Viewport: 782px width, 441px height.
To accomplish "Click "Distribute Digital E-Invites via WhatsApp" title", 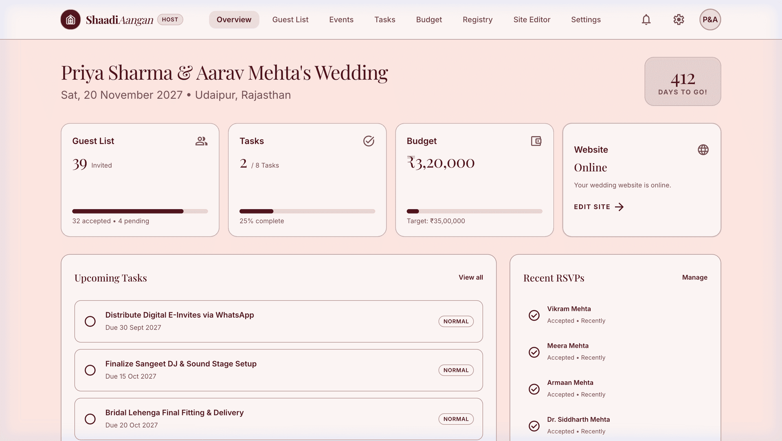I will [180, 315].
